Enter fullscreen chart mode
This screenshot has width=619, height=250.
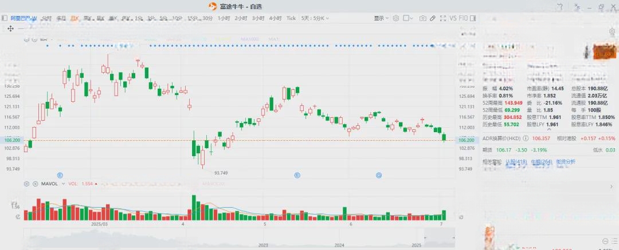(x=443, y=18)
